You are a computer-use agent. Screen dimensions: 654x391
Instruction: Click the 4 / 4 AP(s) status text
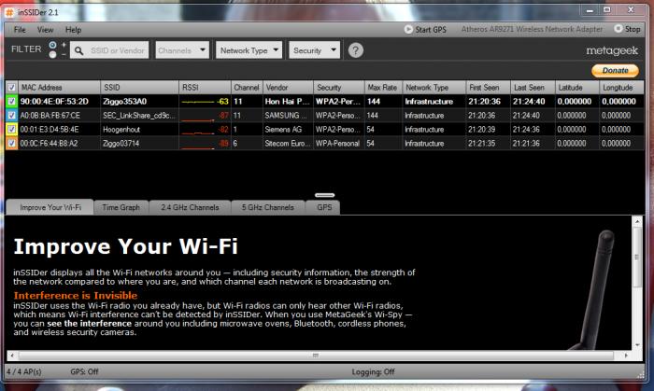pos(23,371)
